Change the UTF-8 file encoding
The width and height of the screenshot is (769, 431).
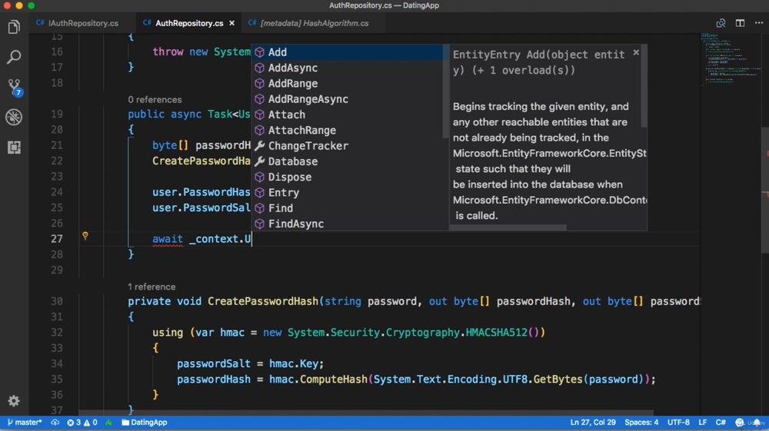[x=678, y=423]
